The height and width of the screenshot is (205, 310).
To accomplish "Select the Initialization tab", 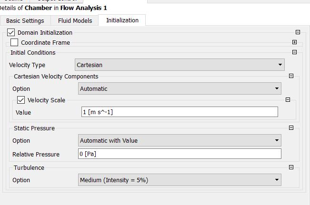I will pos(122,20).
